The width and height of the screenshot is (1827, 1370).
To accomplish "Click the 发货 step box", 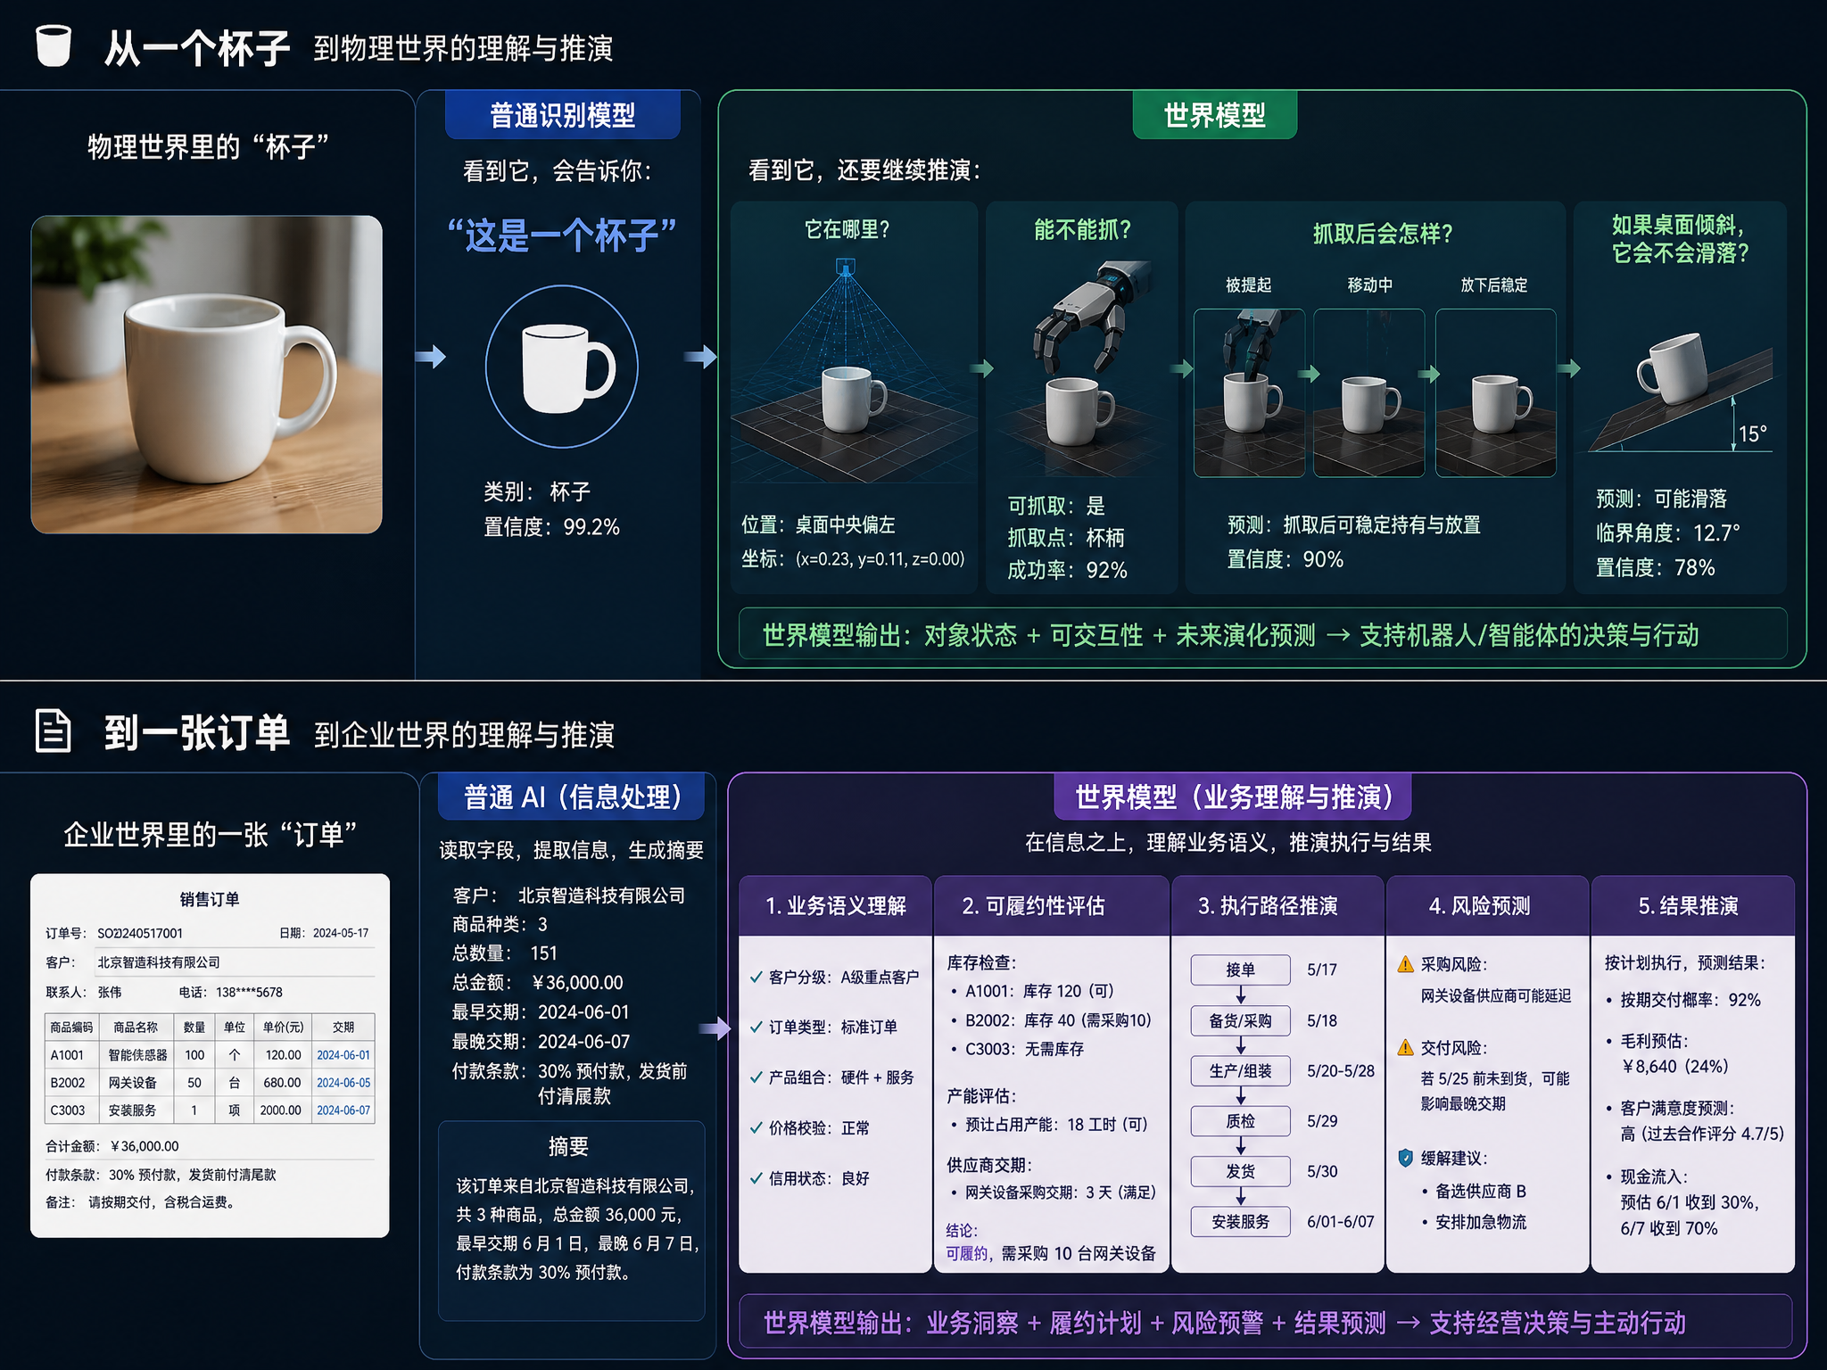I will (1240, 1171).
